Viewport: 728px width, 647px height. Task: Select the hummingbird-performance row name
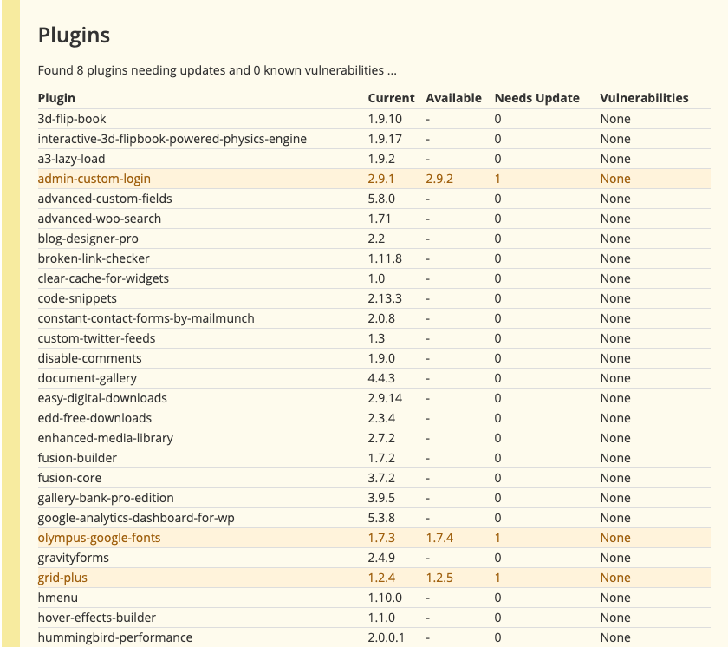[114, 637]
